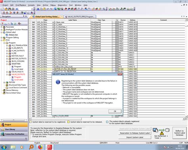Click last icon in Navigation project toolbar
Viewport: 188px width, 150px height.
tap(19, 24)
